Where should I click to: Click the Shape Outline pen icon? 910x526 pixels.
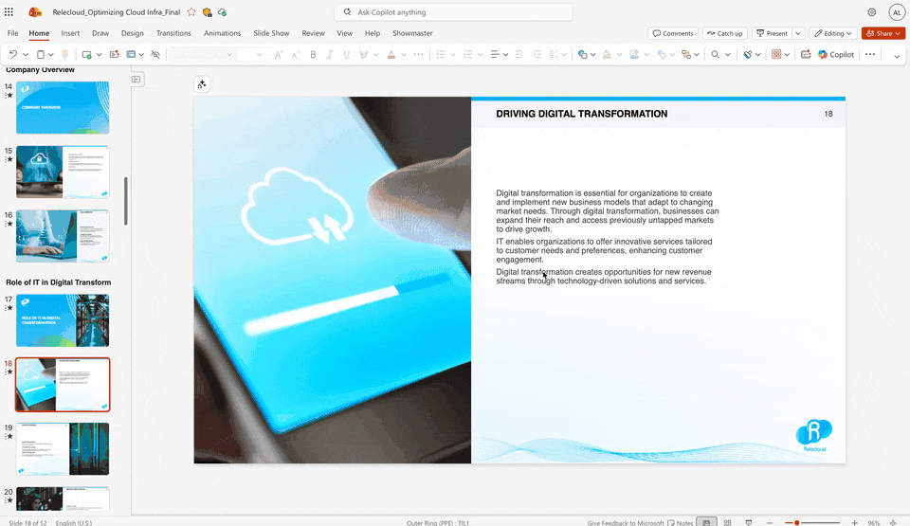pyautogui.click(x=634, y=54)
